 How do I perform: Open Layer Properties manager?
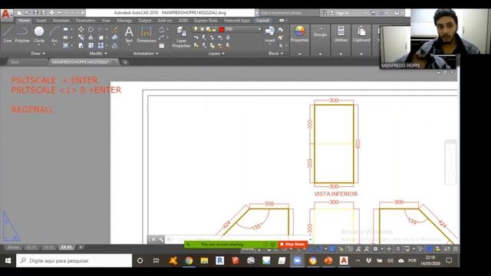tap(181, 37)
